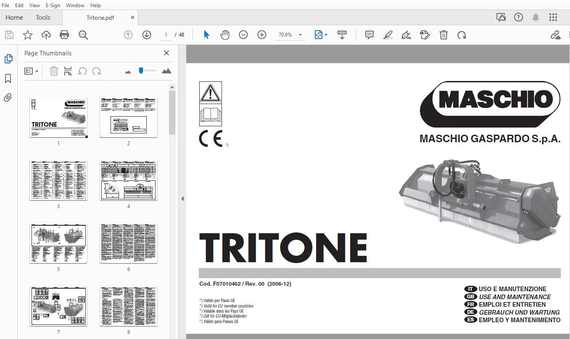
Task: Select page 3 thumbnail
Action: (58, 180)
